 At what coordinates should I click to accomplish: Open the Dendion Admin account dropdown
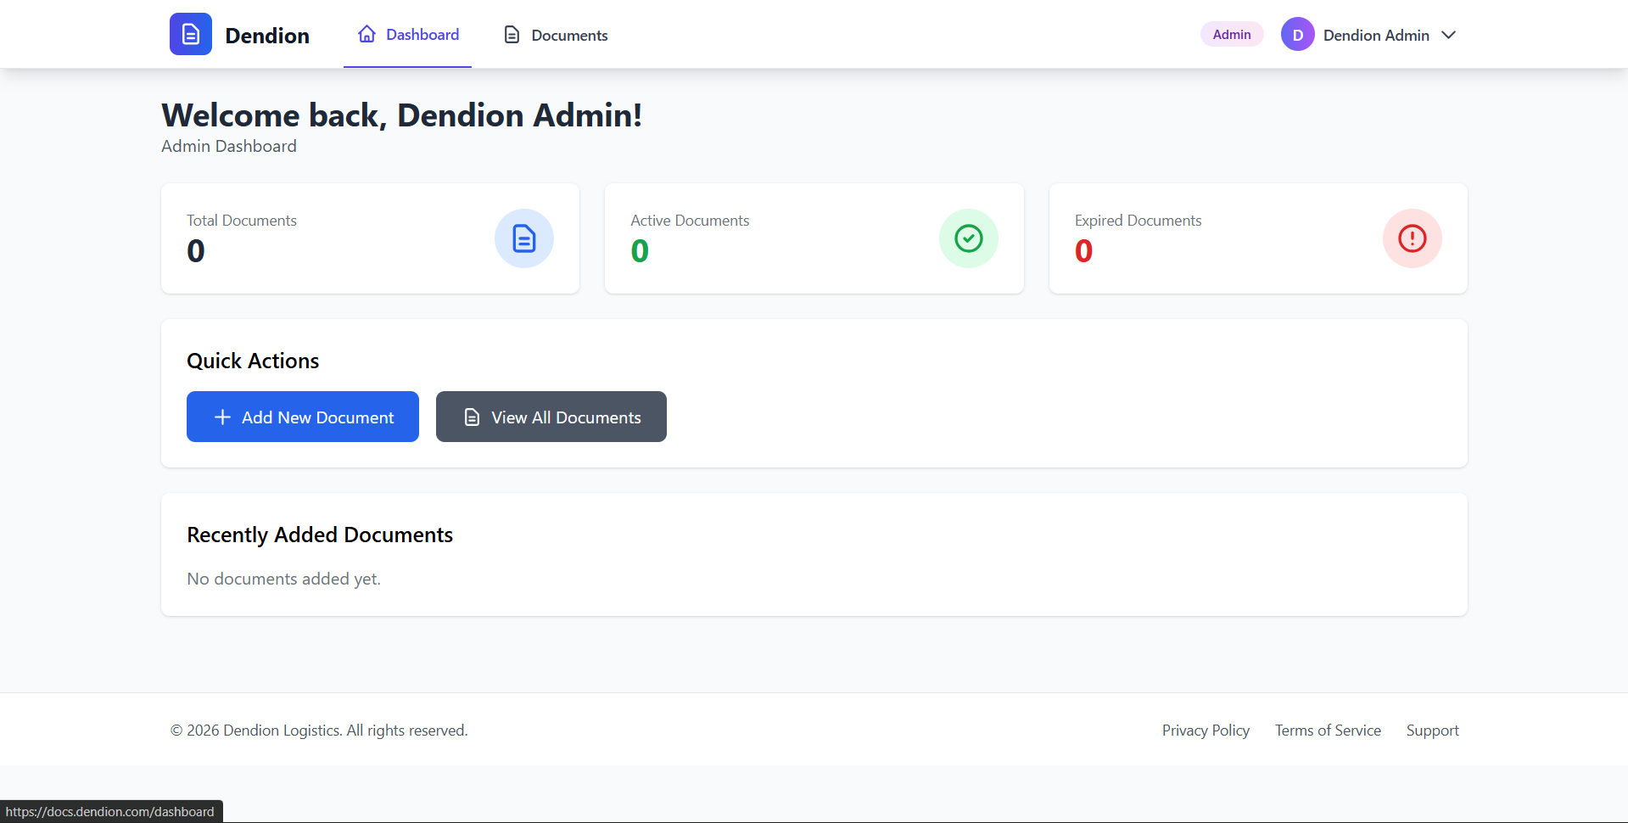coord(1376,35)
